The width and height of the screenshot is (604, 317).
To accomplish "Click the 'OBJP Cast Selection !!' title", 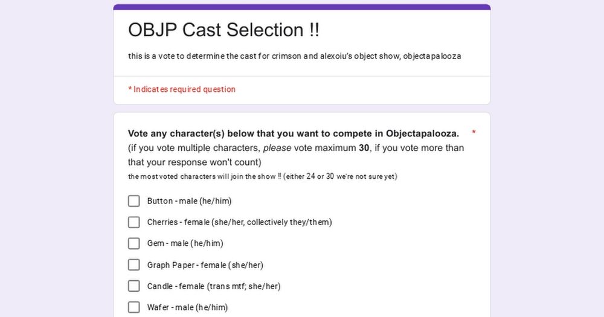I will click(223, 30).
